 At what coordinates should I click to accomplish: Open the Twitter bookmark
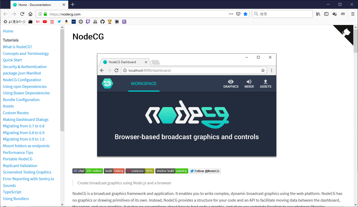coord(59,22)
